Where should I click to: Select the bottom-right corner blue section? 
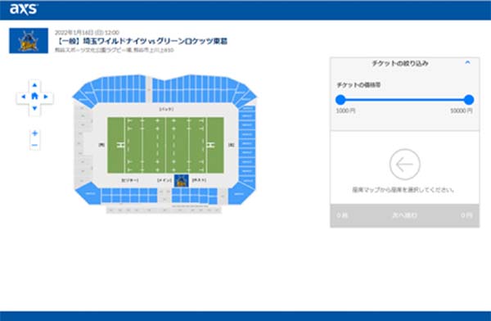coord(241,193)
